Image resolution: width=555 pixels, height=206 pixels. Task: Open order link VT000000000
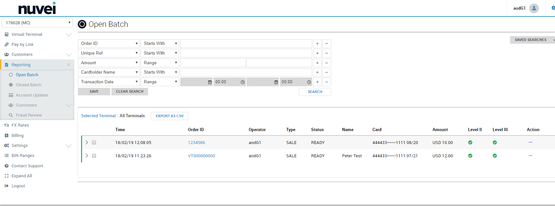coord(201,156)
